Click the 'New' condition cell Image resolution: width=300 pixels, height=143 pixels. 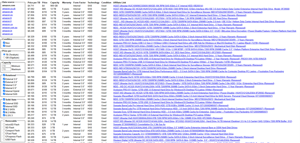pos(103,99)
